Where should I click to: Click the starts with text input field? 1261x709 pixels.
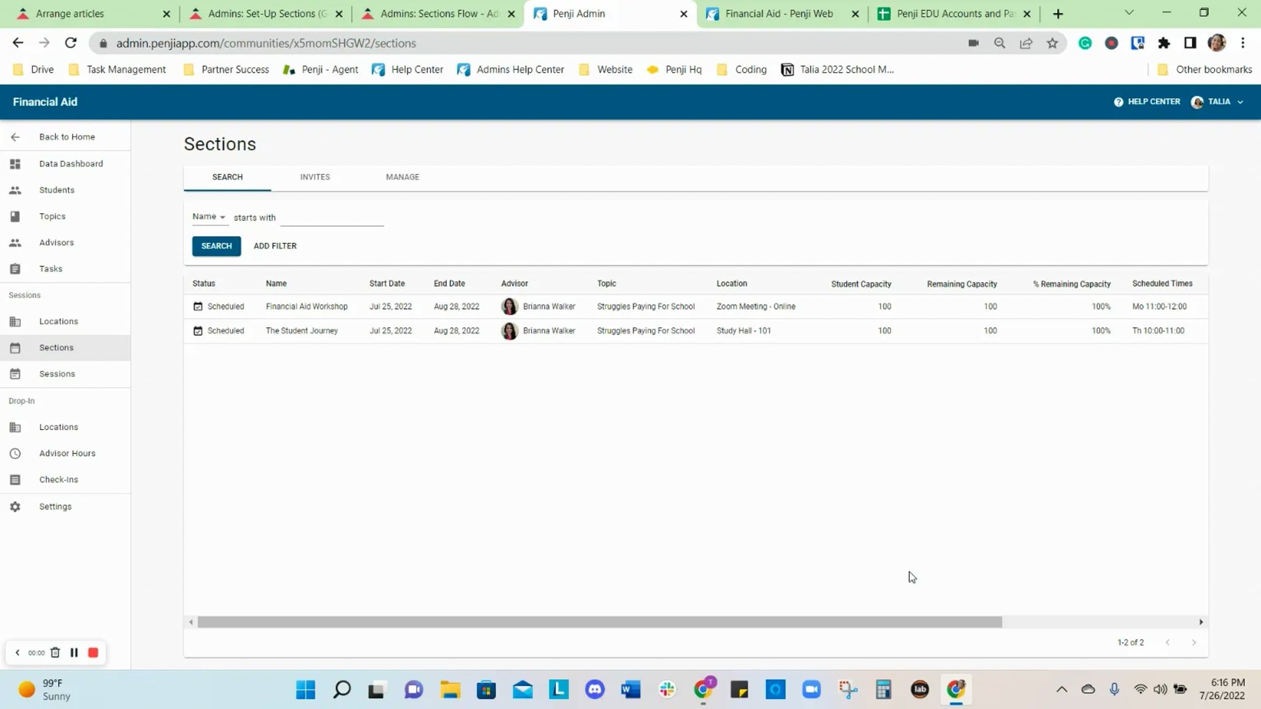click(x=332, y=217)
